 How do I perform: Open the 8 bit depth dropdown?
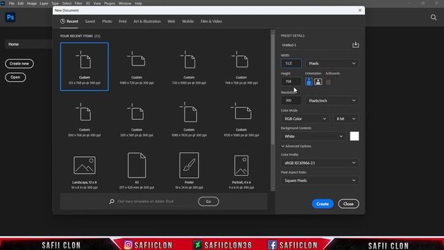pos(345,119)
